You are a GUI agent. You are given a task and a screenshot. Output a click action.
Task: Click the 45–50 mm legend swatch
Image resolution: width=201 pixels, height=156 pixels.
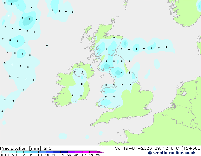pos(93,152)
